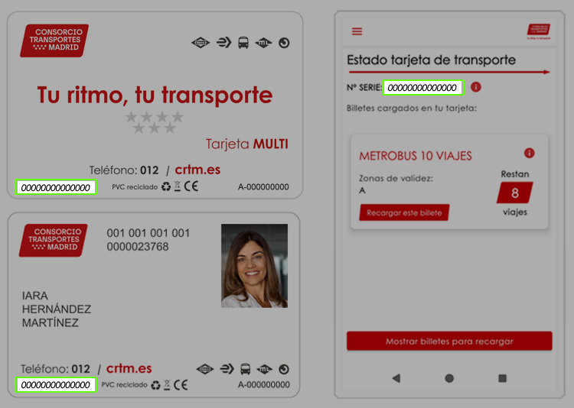Viewport: 574px width, 408px height.
Task: Click the crtm.es link on personal card
Action: pyautogui.click(x=129, y=368)
